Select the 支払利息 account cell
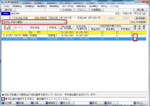This screenshot has height=106, width=150. click(x=53, y=39)
